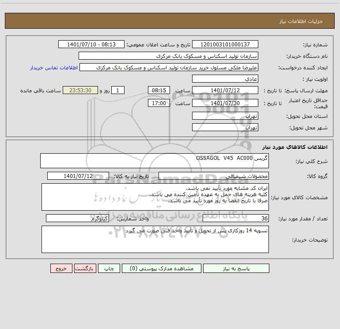Click the label 'شرح کلی نیاز:'
This screenshot has width=340, height=329.
pos(312,161)
